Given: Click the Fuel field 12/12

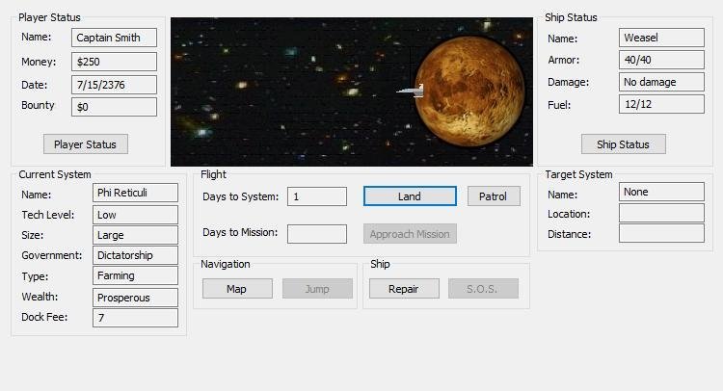Looking at the screenshot, I should [x=661, y=104].
